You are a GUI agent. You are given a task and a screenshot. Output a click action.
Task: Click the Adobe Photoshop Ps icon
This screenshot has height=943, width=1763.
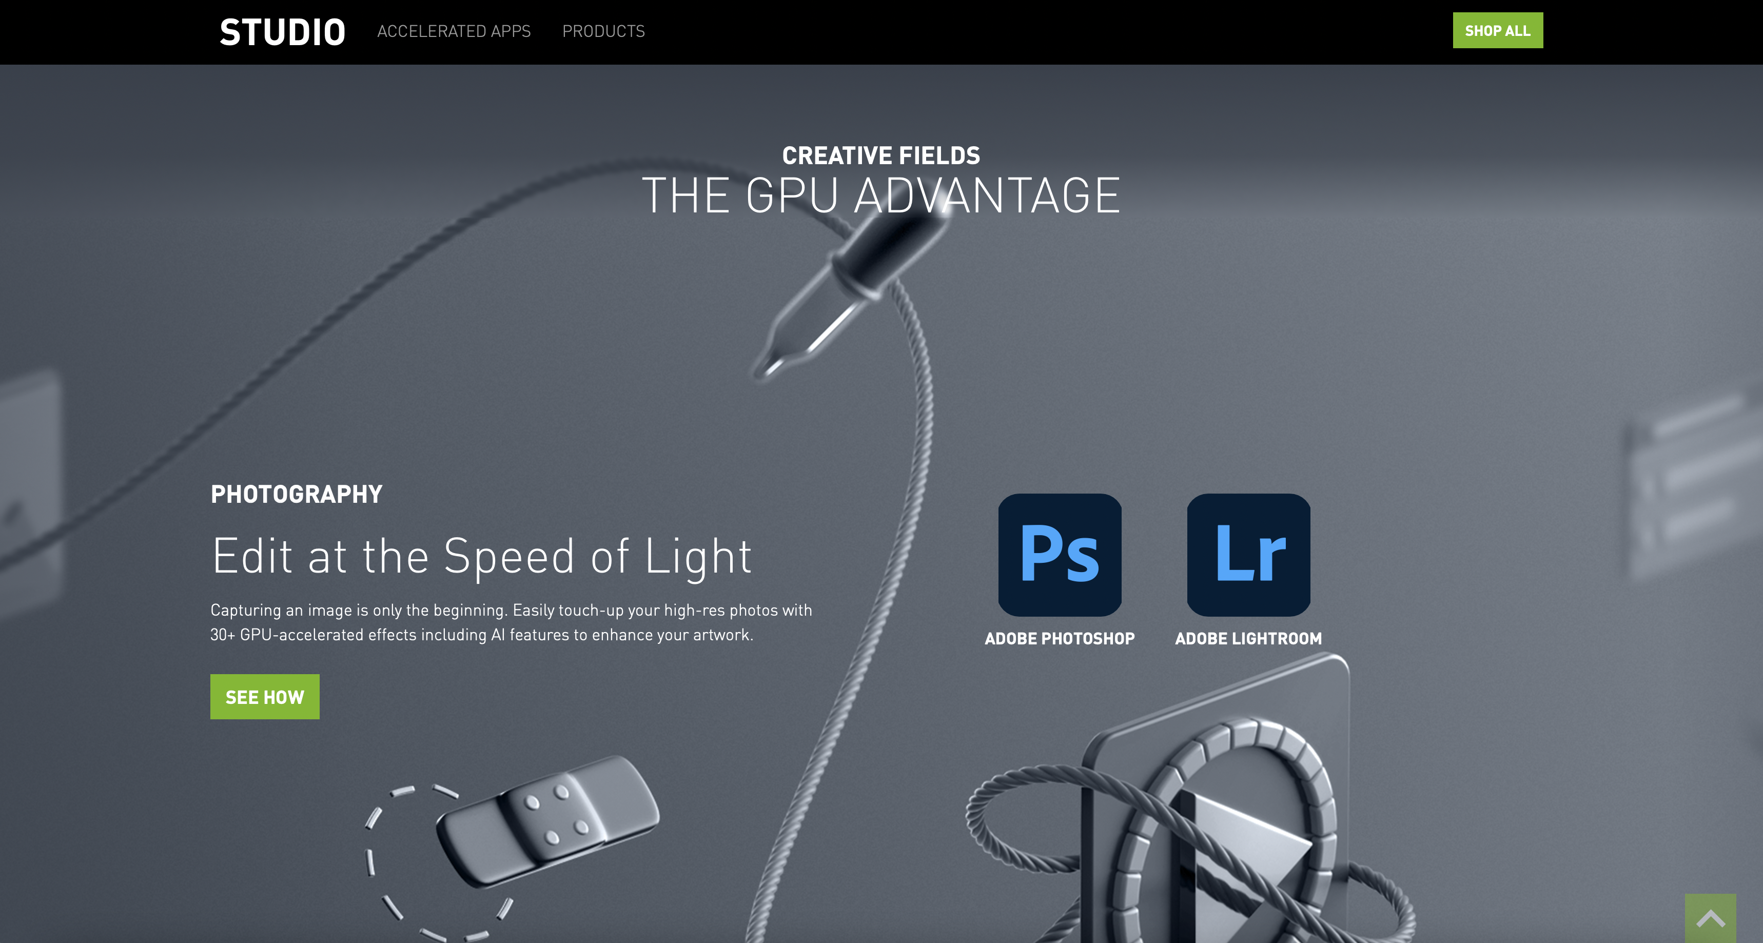tap(1060, 554)
